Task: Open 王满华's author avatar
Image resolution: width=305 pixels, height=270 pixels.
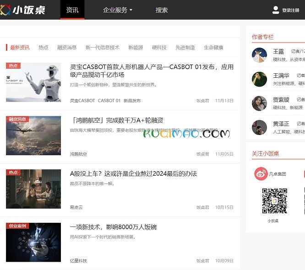Action: click(259, 79)
